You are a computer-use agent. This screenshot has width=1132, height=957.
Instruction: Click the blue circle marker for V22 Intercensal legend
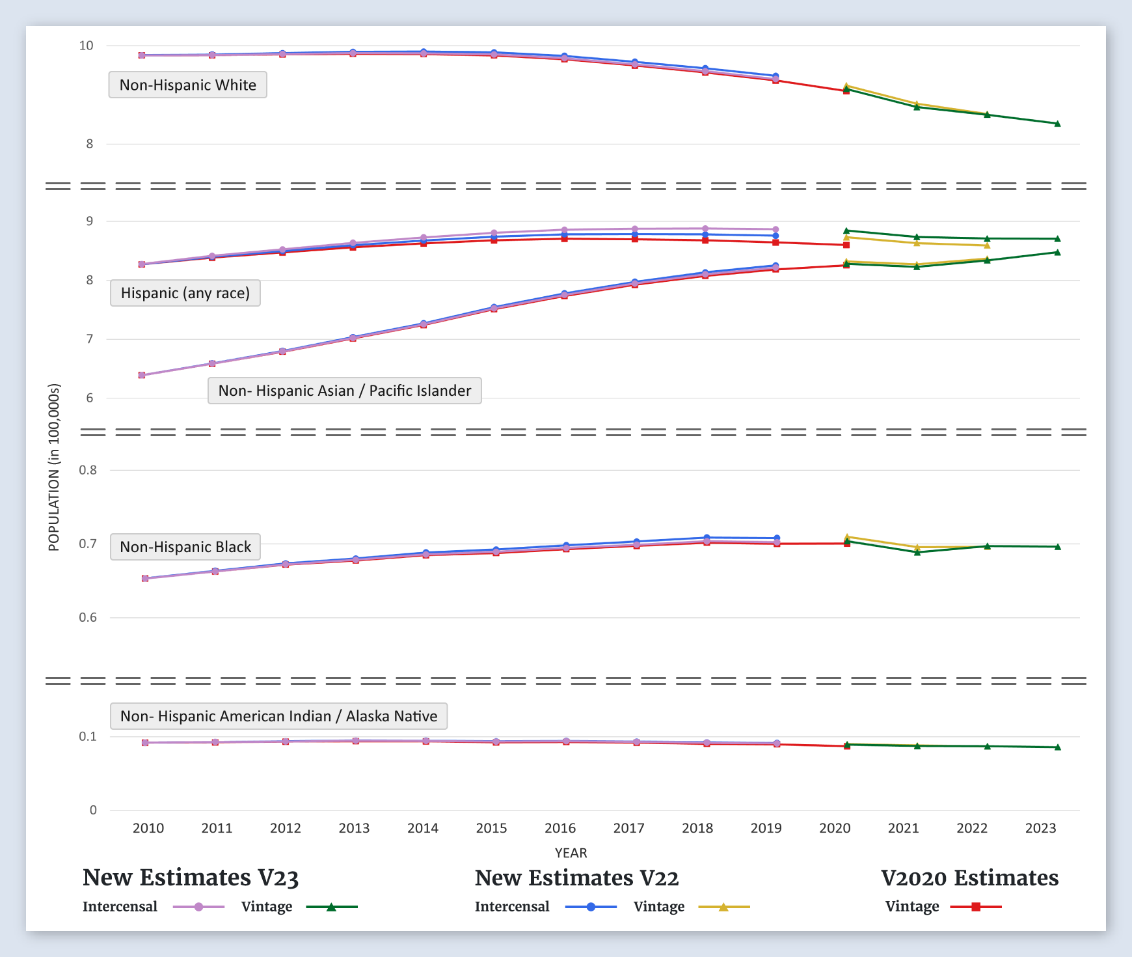(x=591, y=907)
